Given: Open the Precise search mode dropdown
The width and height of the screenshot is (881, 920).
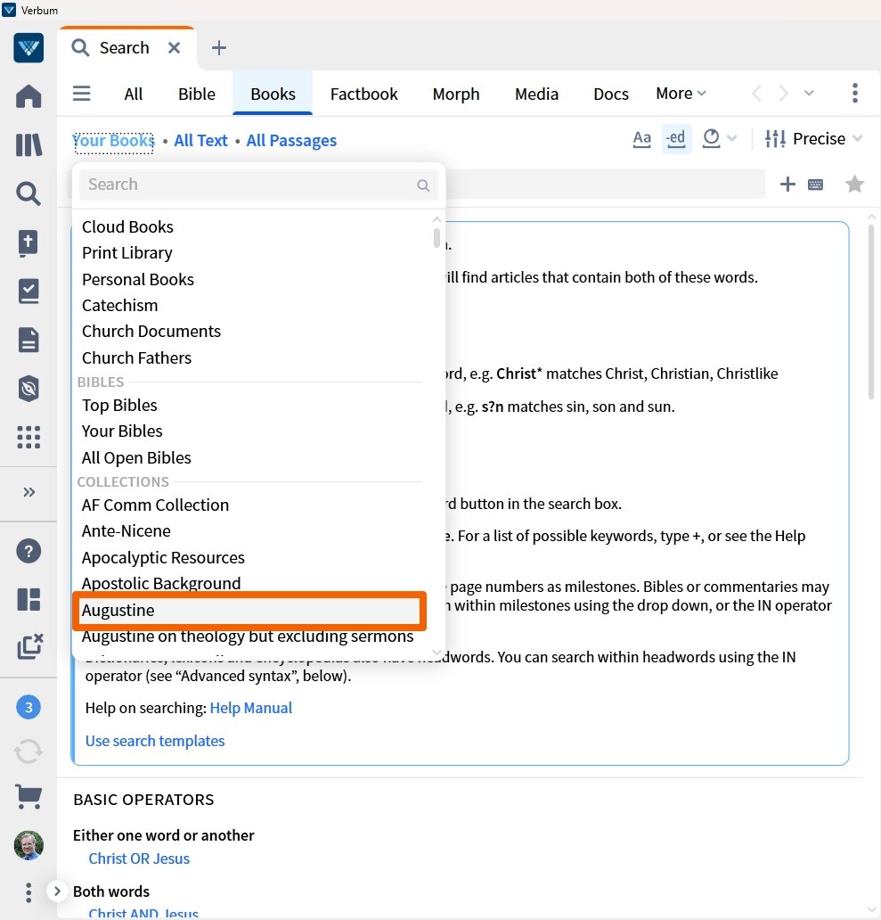Looking at the screenshot, I should [x=827, y=139].
